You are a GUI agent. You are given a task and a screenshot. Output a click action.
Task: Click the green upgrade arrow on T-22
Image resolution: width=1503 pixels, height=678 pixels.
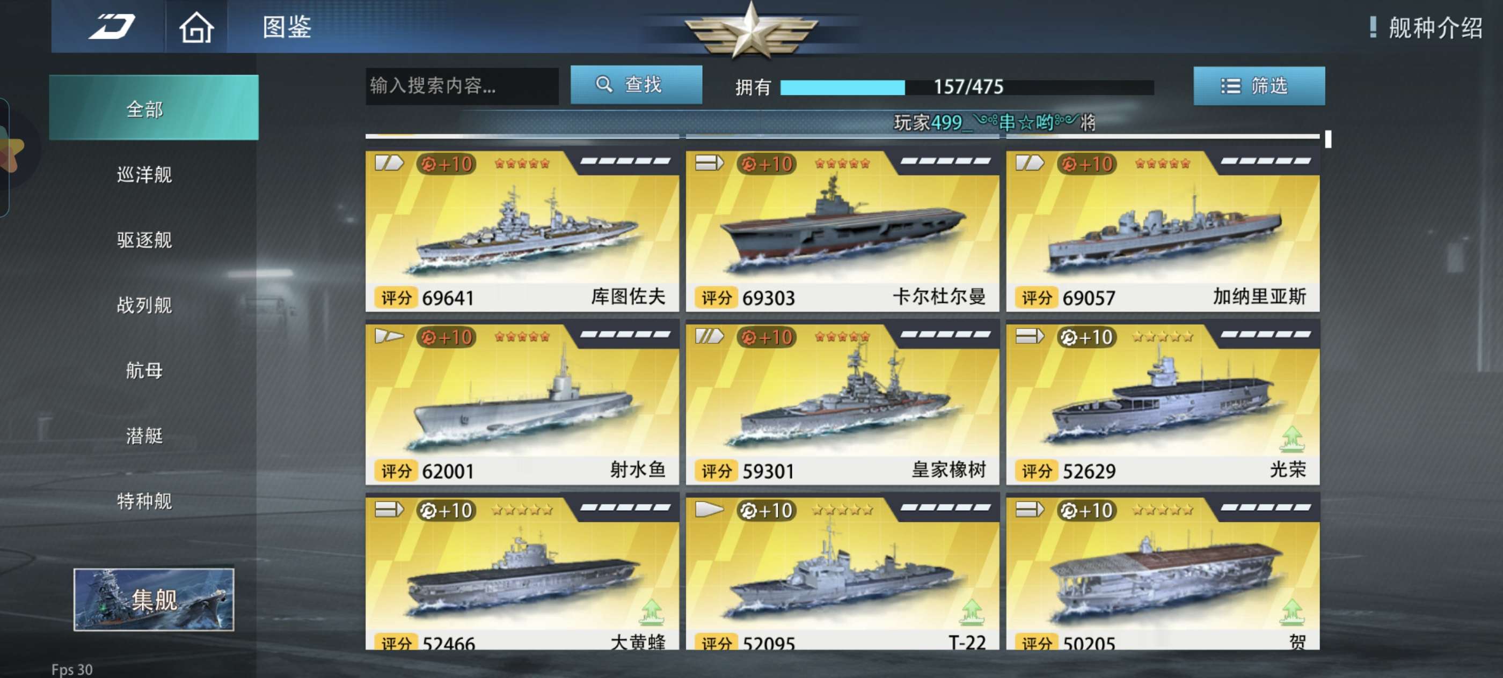pos(972,611)
